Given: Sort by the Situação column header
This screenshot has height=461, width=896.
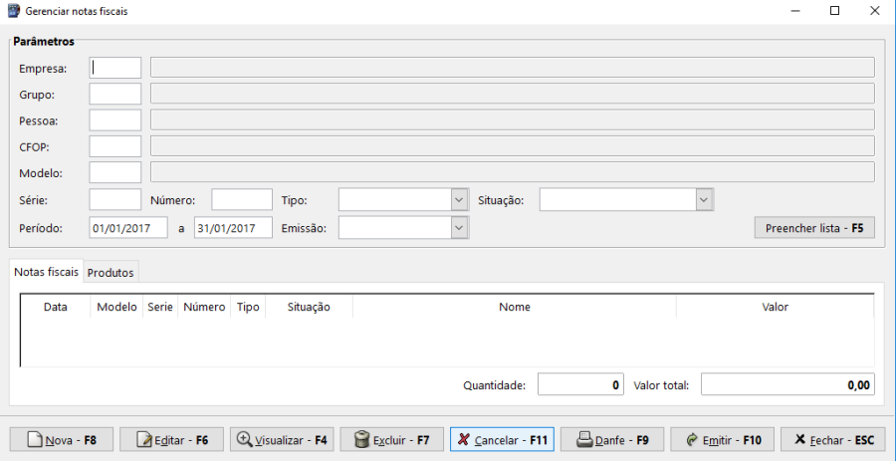Looking at the screenshot, I should 310,307.
